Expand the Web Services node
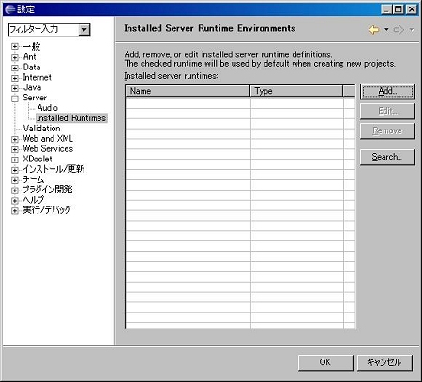The width and height of the screenshot is (422, 382). (x=15, y=149)
